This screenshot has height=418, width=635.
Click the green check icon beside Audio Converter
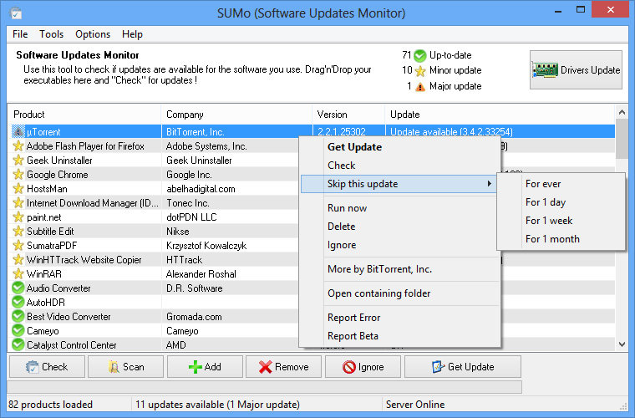click(18, 288)
